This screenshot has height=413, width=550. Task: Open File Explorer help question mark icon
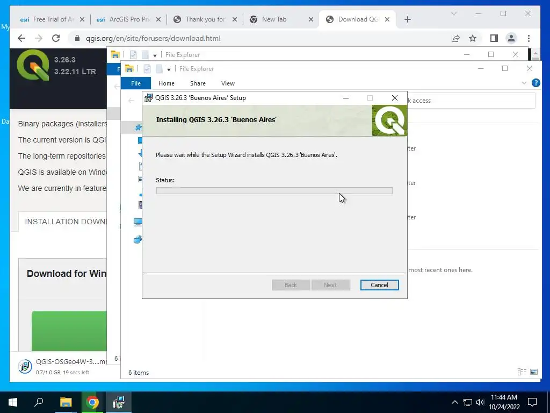point(535,83)
